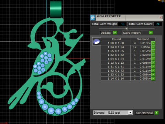The image size is (165, 124).
Task: Click the Round column header
Action: [x=115, y=39]
